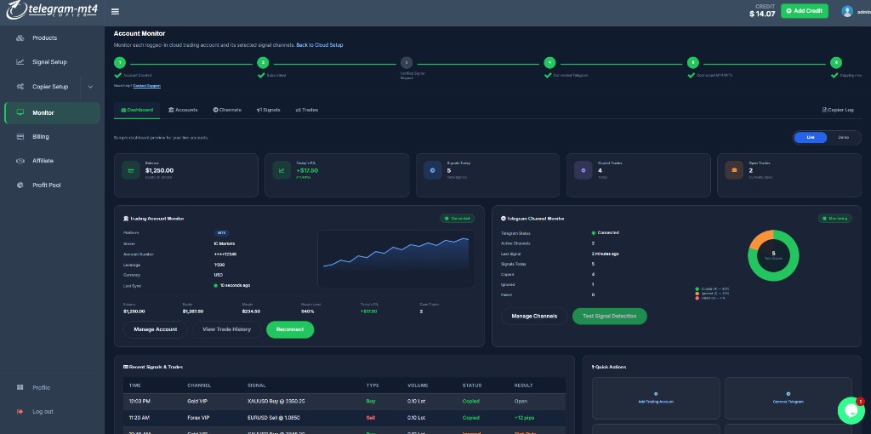
Task: Click the Open Trades briefcase icon
Action: (734, 170)
